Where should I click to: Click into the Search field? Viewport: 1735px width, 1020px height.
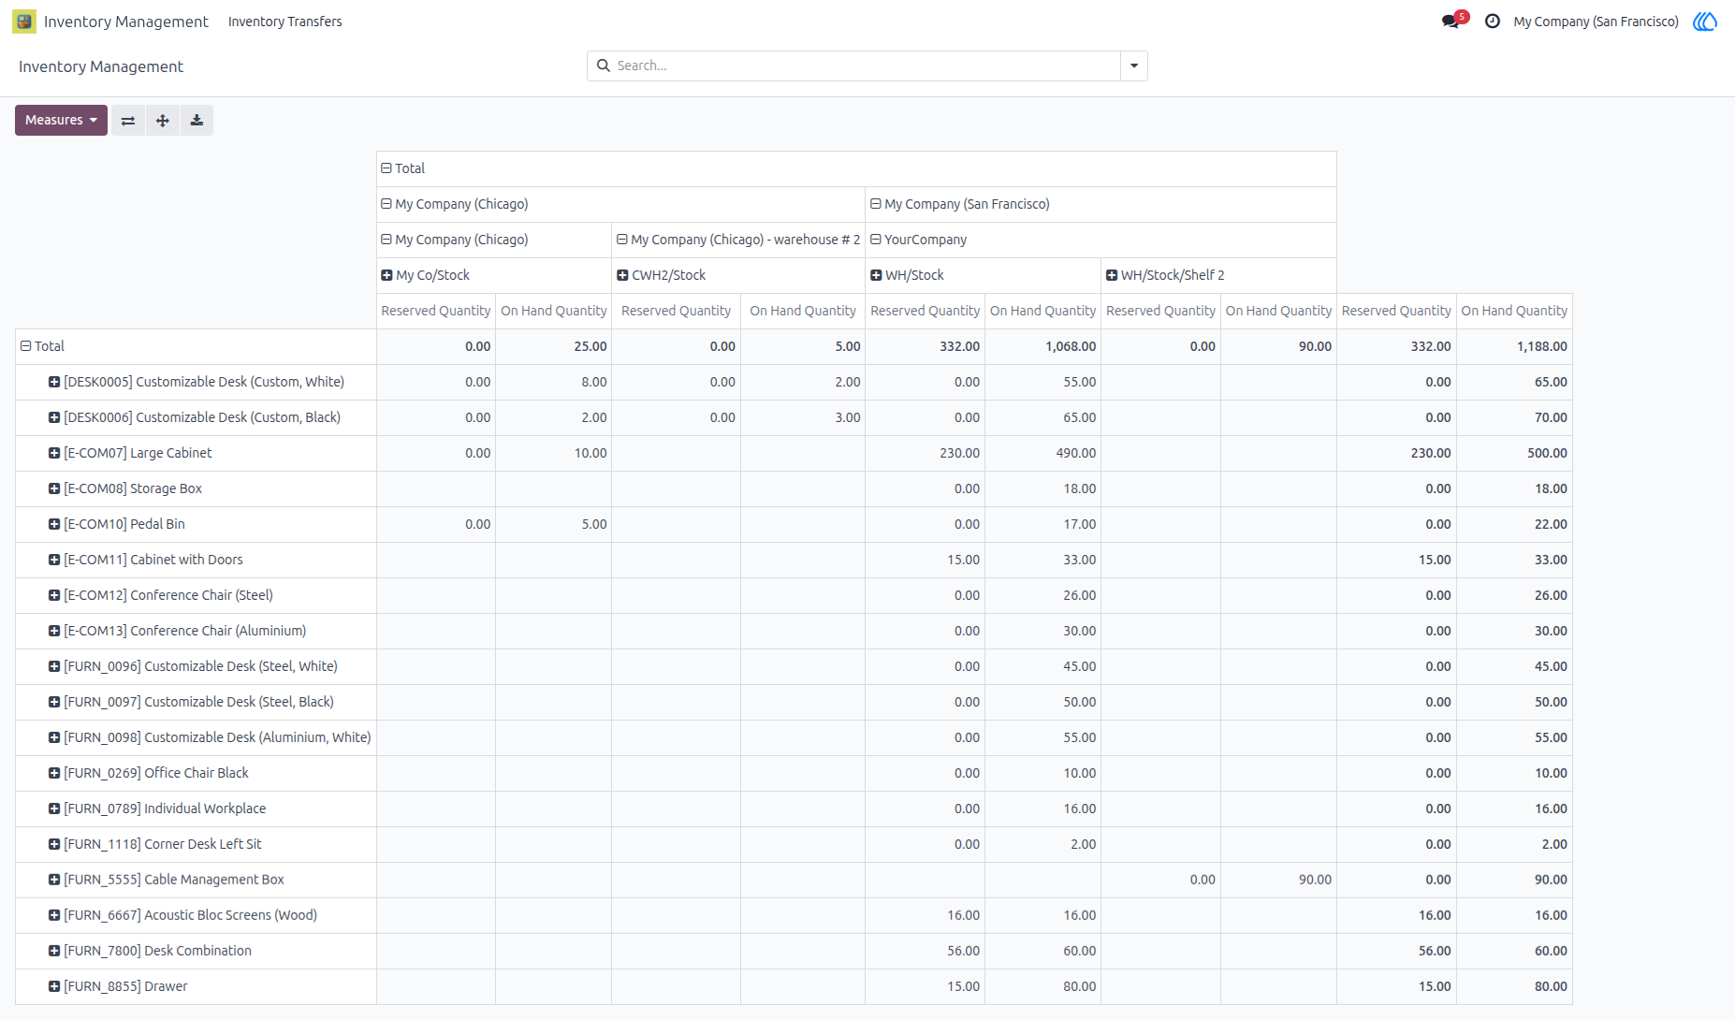pos(866,66)
